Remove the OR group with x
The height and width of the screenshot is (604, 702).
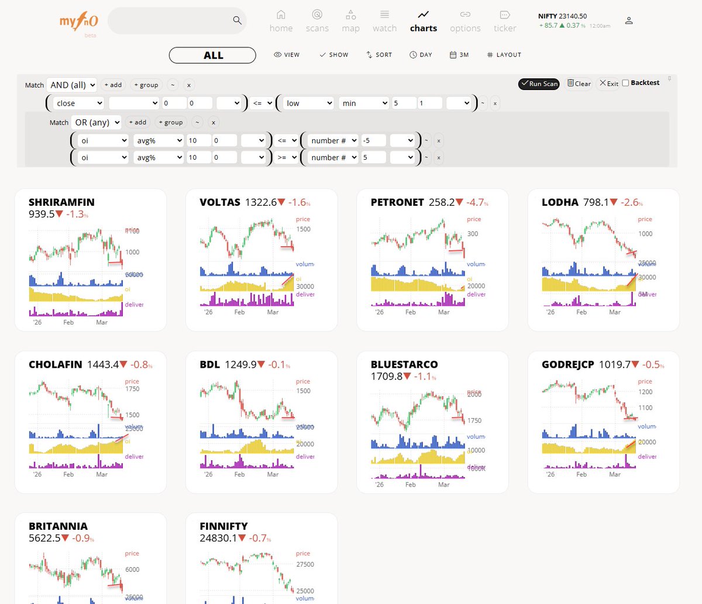[x=214, y=122]
